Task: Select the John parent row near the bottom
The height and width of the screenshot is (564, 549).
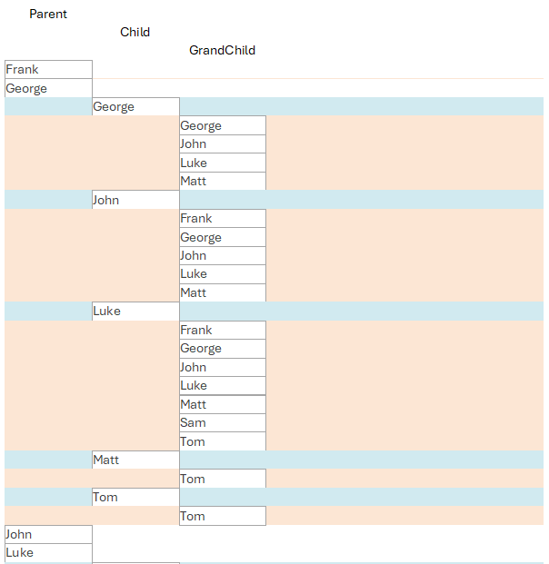Action: (48, 535)
